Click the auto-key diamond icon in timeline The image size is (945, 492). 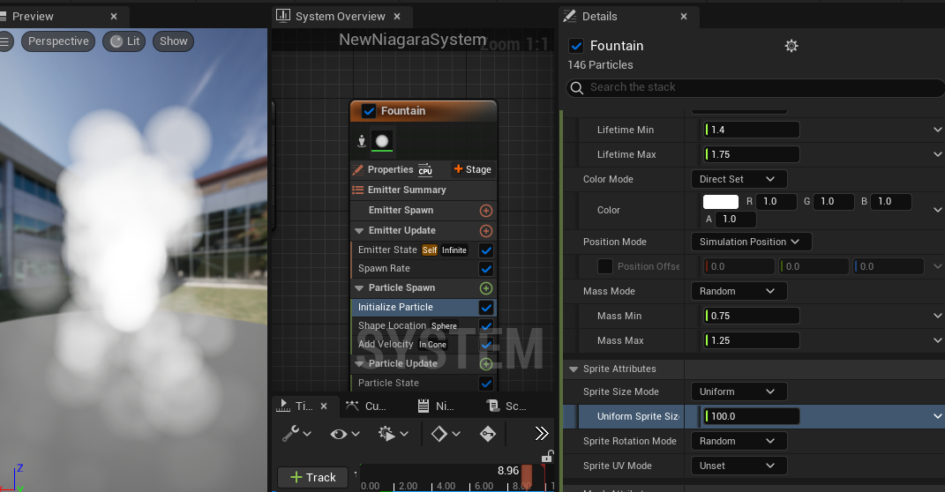488,434
